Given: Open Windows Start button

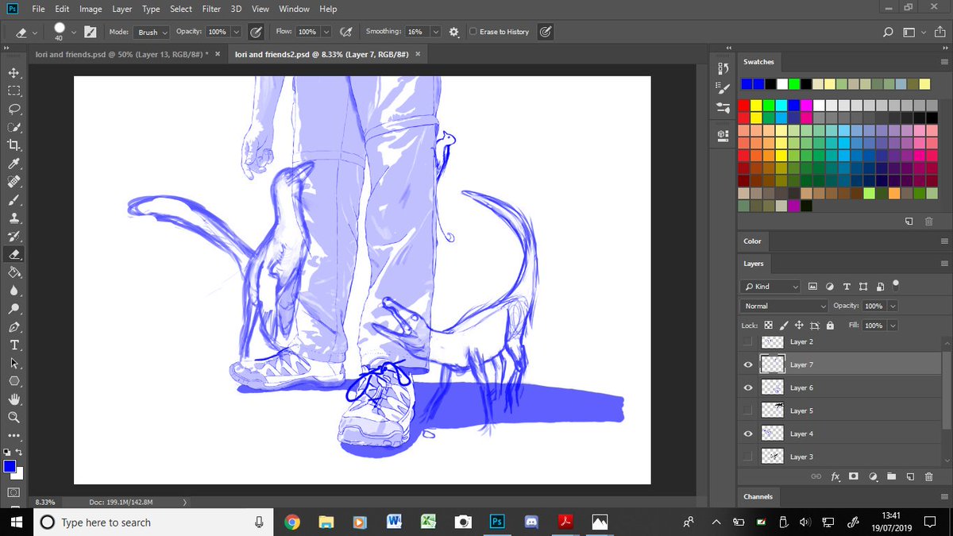Looking at the screenshot, I should 15,522.
